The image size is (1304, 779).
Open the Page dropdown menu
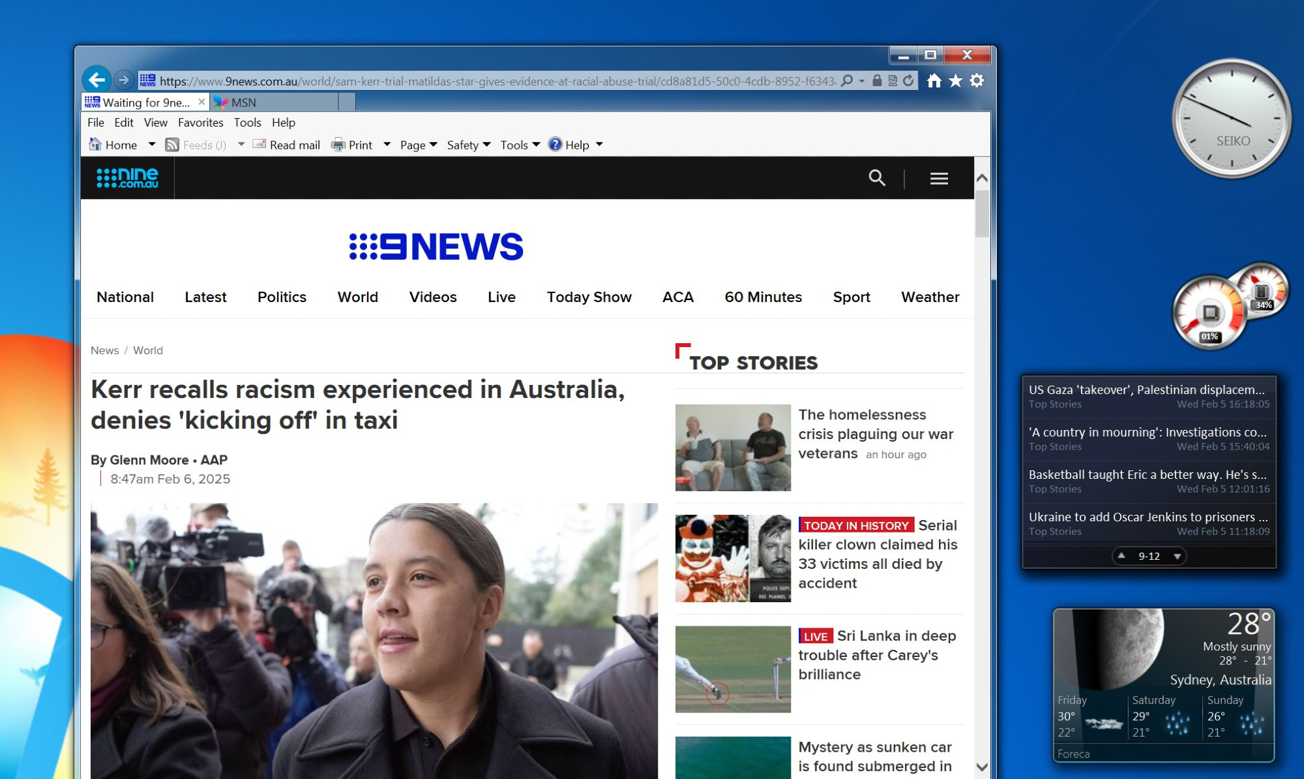[419, 145]
